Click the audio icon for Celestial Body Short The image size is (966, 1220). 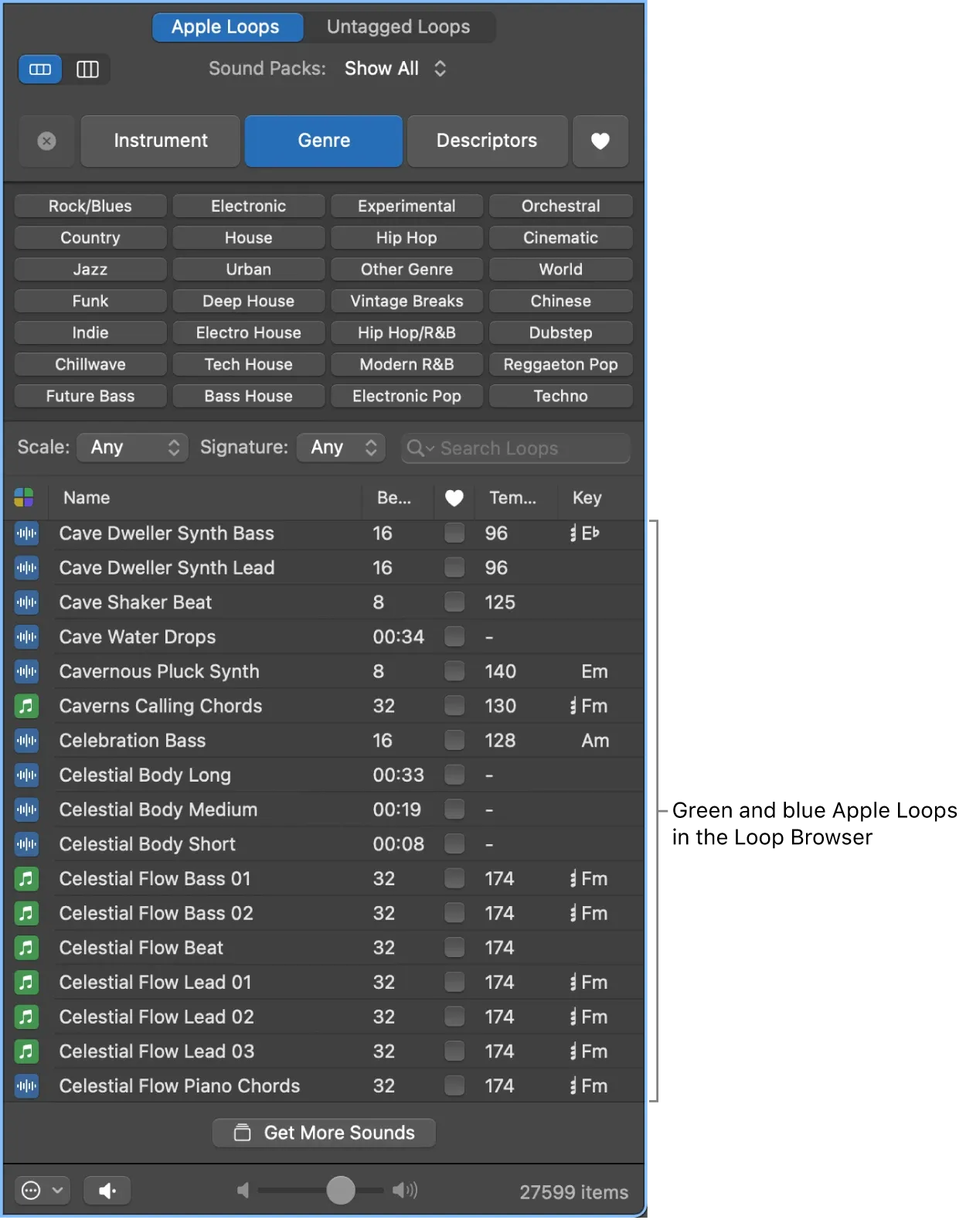(x=26, y=844)
